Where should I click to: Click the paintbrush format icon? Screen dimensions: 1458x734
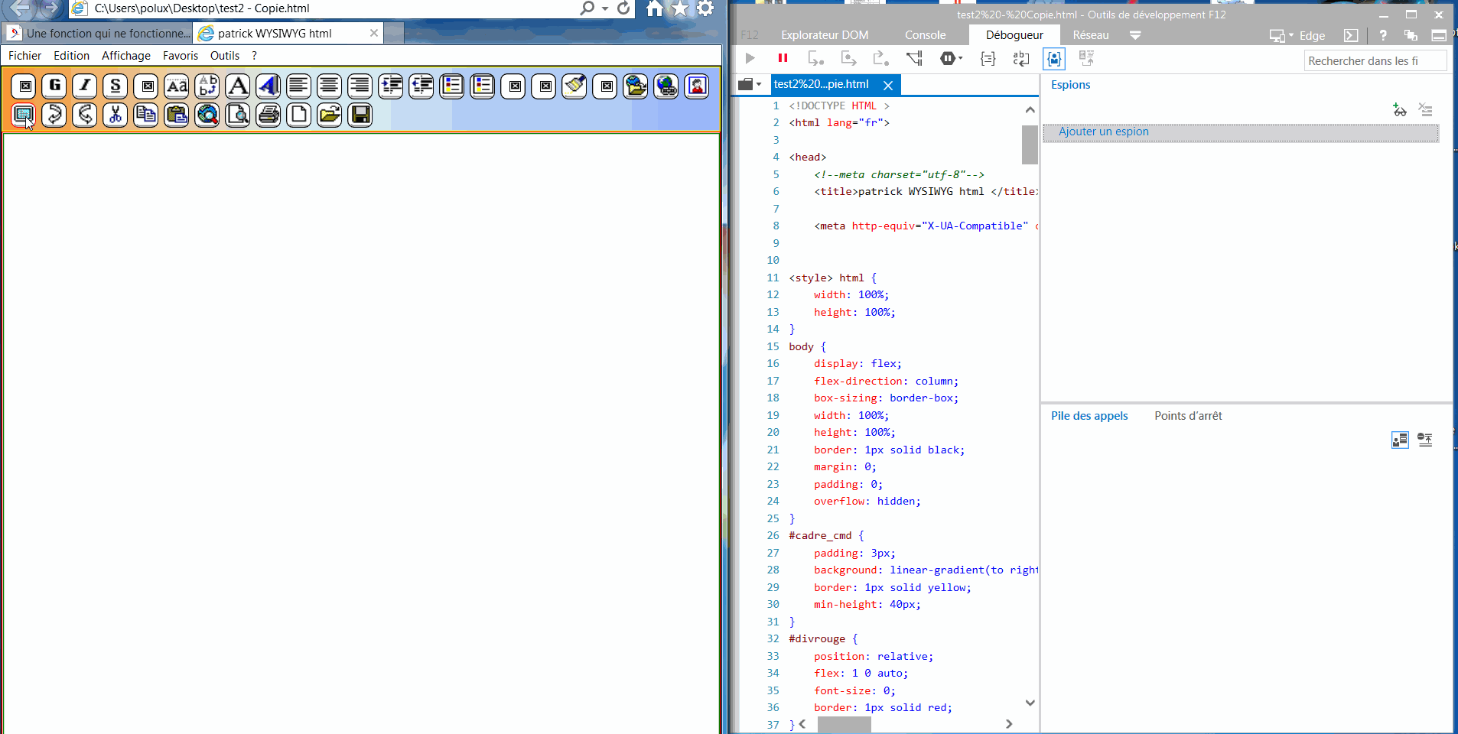(x=574, y=86)
